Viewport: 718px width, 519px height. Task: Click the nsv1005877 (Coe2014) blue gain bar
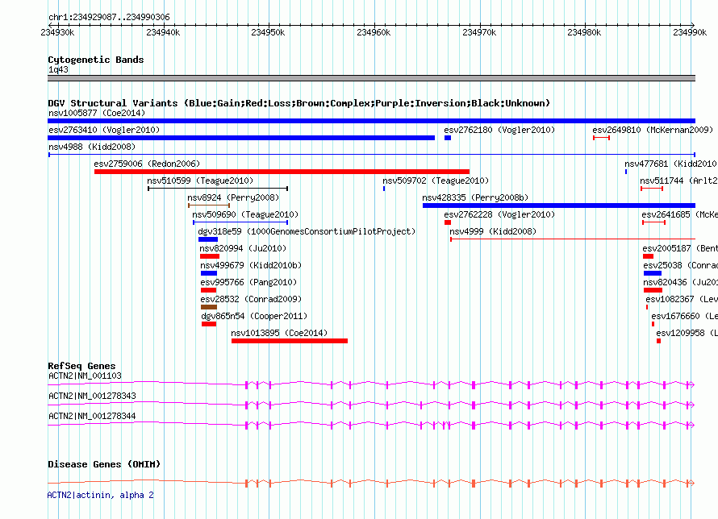point(371,121)
